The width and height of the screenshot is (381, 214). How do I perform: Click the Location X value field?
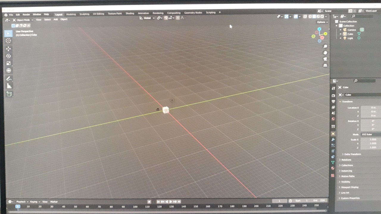click(x=371, y=108)
